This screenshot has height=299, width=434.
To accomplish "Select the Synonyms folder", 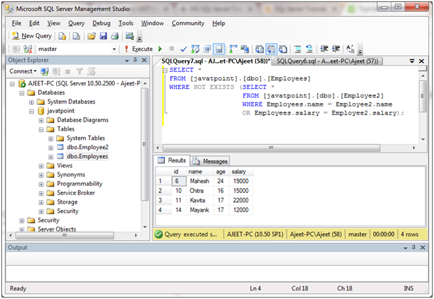I will (x=71, y=175).
